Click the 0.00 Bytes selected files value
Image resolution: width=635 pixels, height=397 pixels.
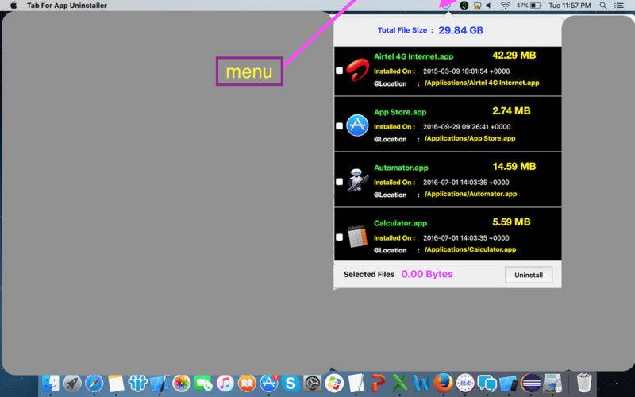[427, 274]
